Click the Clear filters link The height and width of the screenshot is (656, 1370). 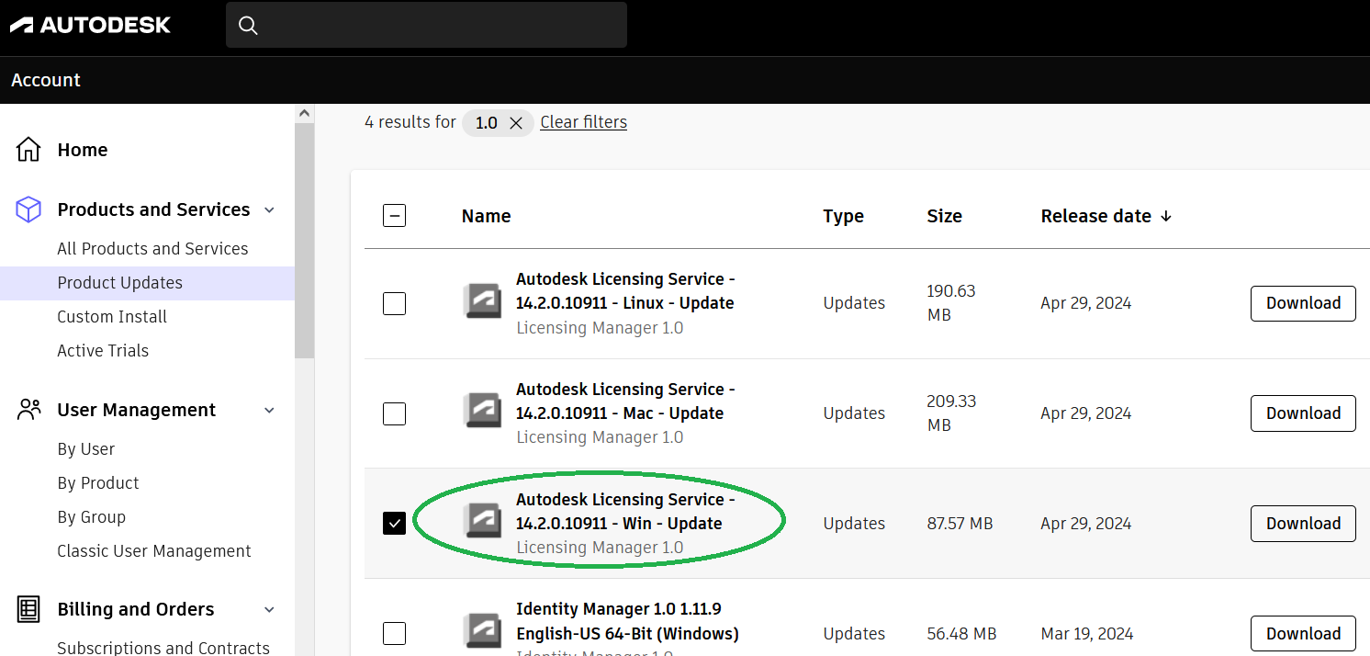(x=583, y=121)
